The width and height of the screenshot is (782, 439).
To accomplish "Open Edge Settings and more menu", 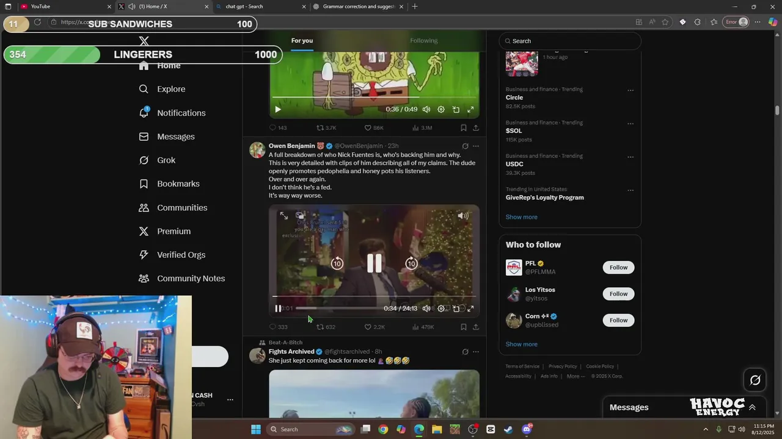I will tap(758, 22).
